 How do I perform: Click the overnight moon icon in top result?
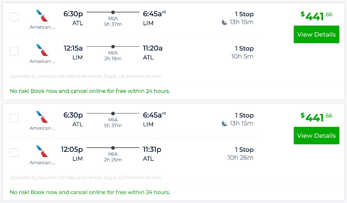225,22
